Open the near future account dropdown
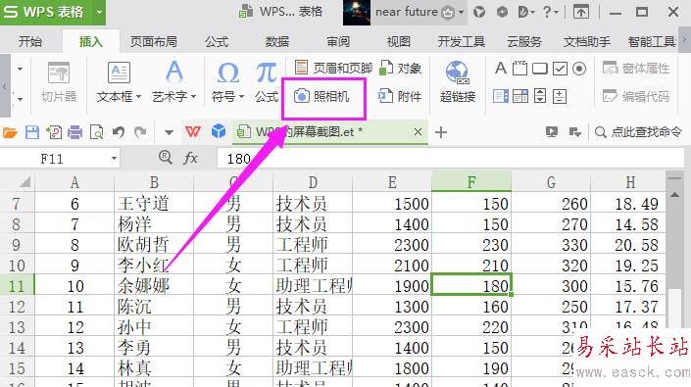 click(461, 12)
